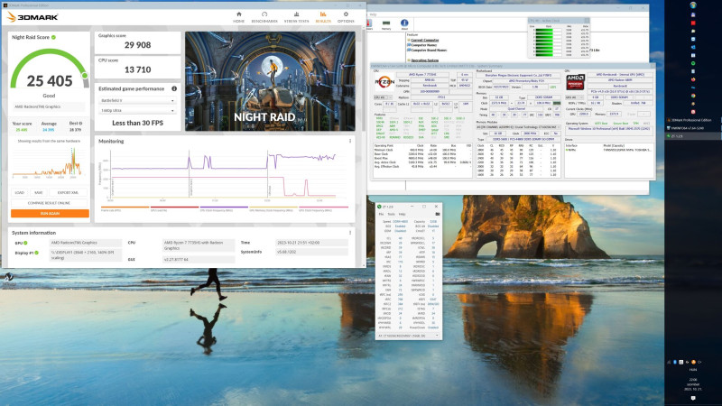The image size is (722, 406).
Task: Toggle CPU Clock Frequency legend in Monitoring
Action: [224, 209]
